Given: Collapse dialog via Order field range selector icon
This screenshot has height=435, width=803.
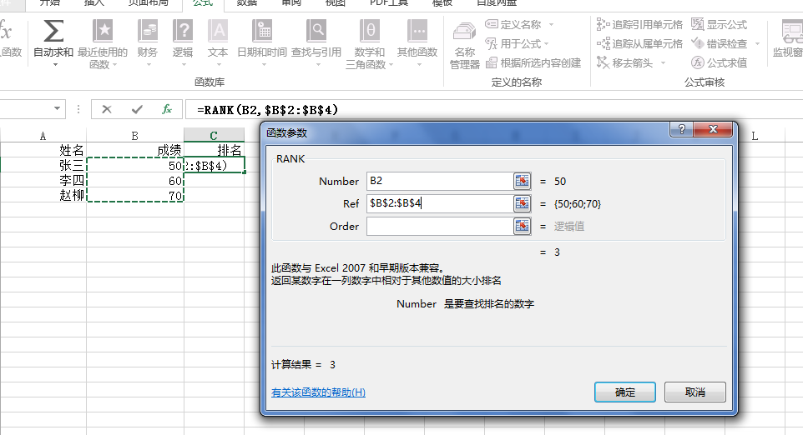Looking at the screenshot, I should [x=522, y=226].
